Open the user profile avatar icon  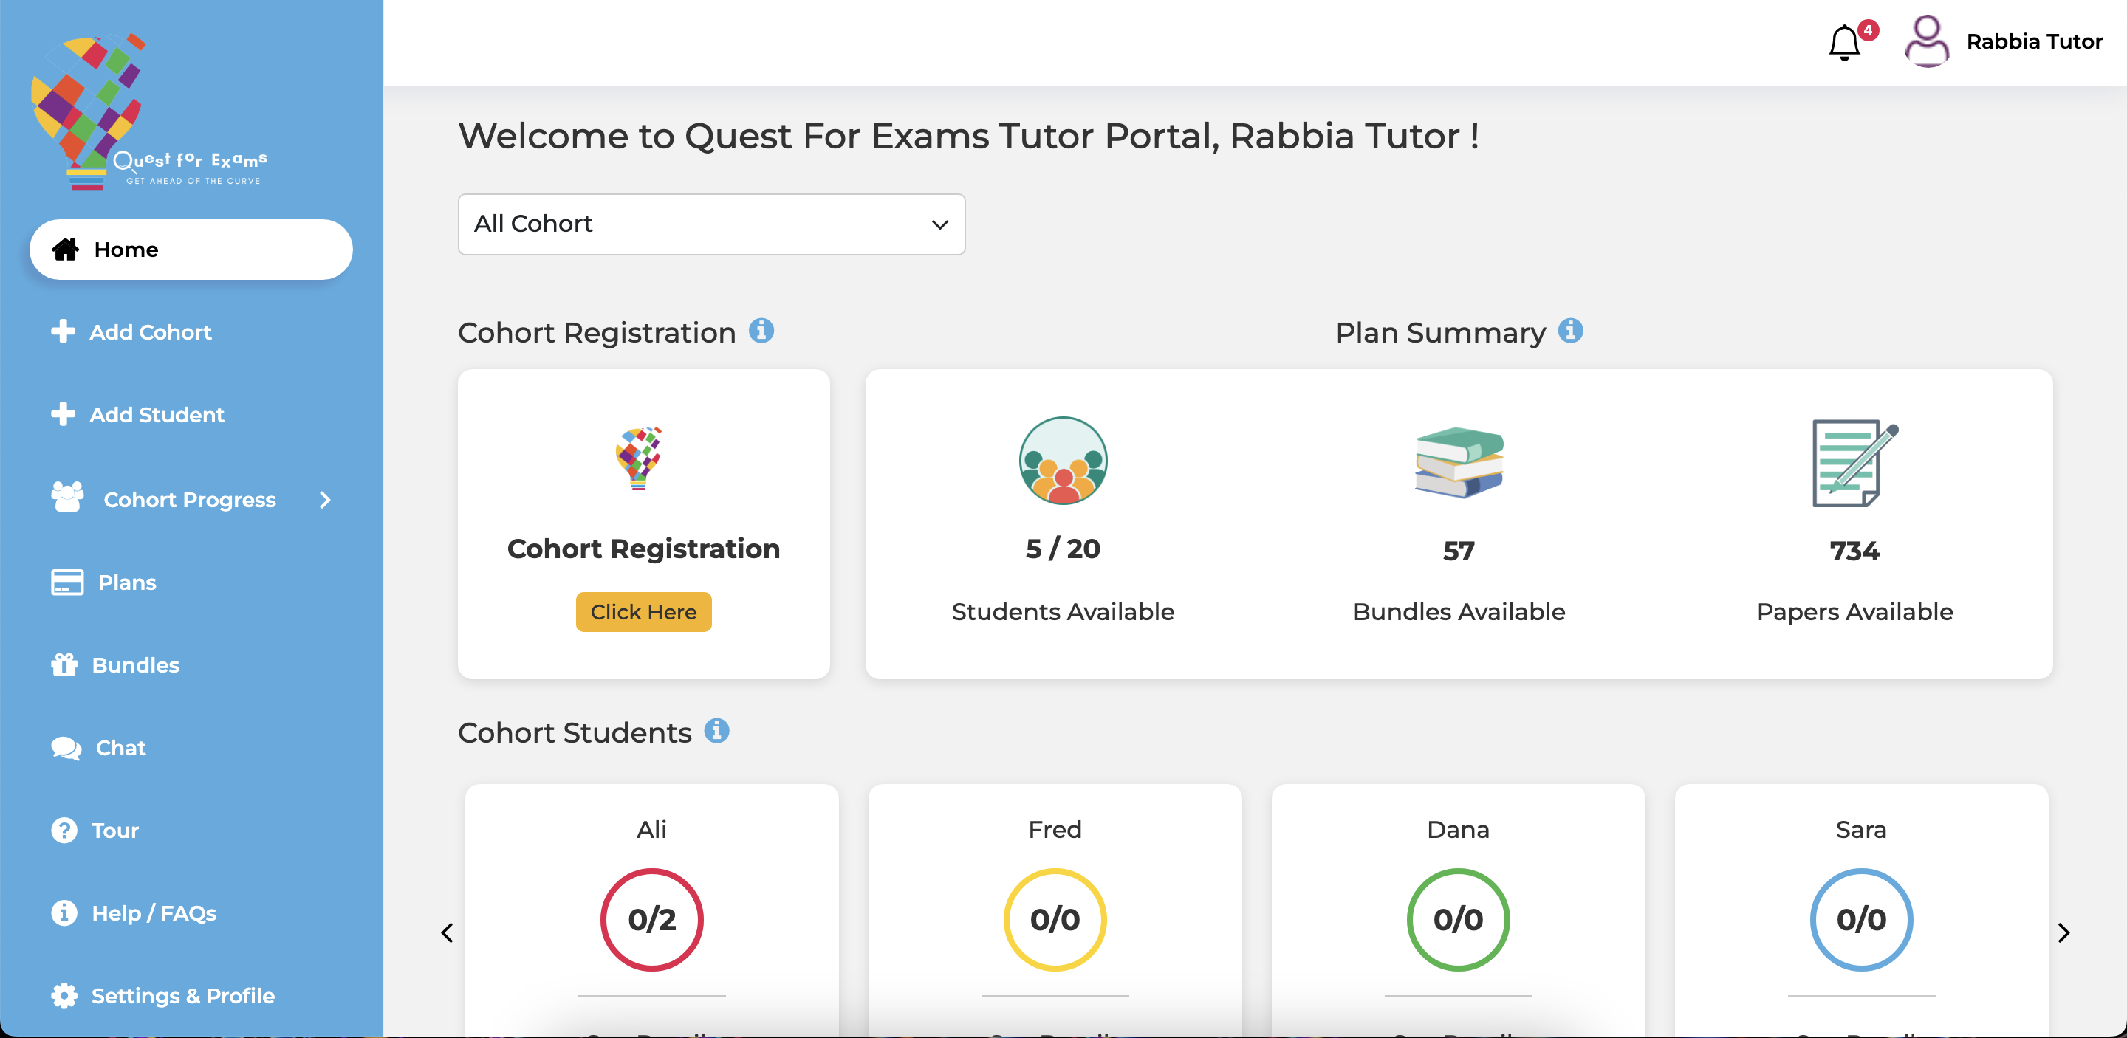pyautogui.click(x=1926, y=41)
